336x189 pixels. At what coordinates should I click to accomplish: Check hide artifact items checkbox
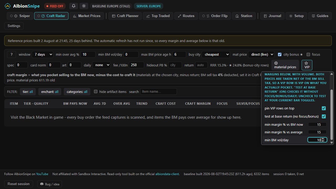click(96, 92)
